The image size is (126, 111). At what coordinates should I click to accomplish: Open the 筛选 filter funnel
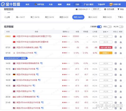tap(120, 9)
